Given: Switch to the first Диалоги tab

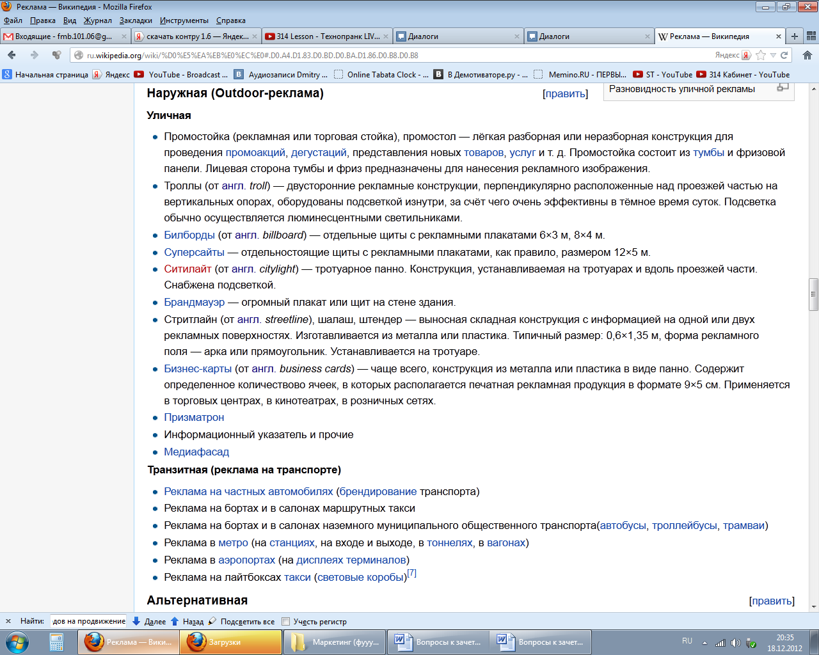Looking at the screenshot, I should 457,36.
